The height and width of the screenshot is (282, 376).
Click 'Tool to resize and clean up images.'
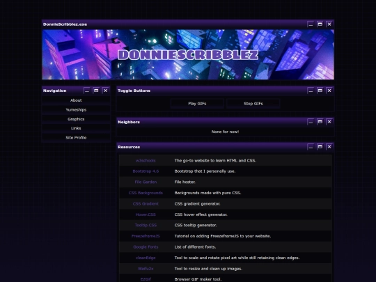point(208,269)
